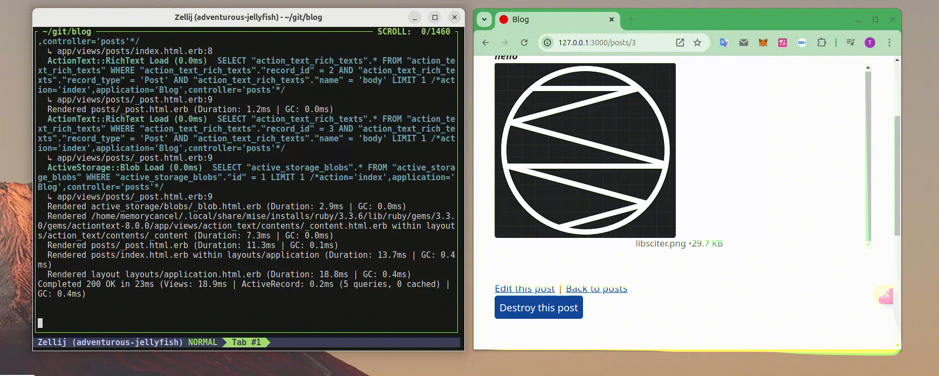Viewport: 939px width, 376px height.
Task: Open the Chrome three-dot menu
Action: [889, 43]
